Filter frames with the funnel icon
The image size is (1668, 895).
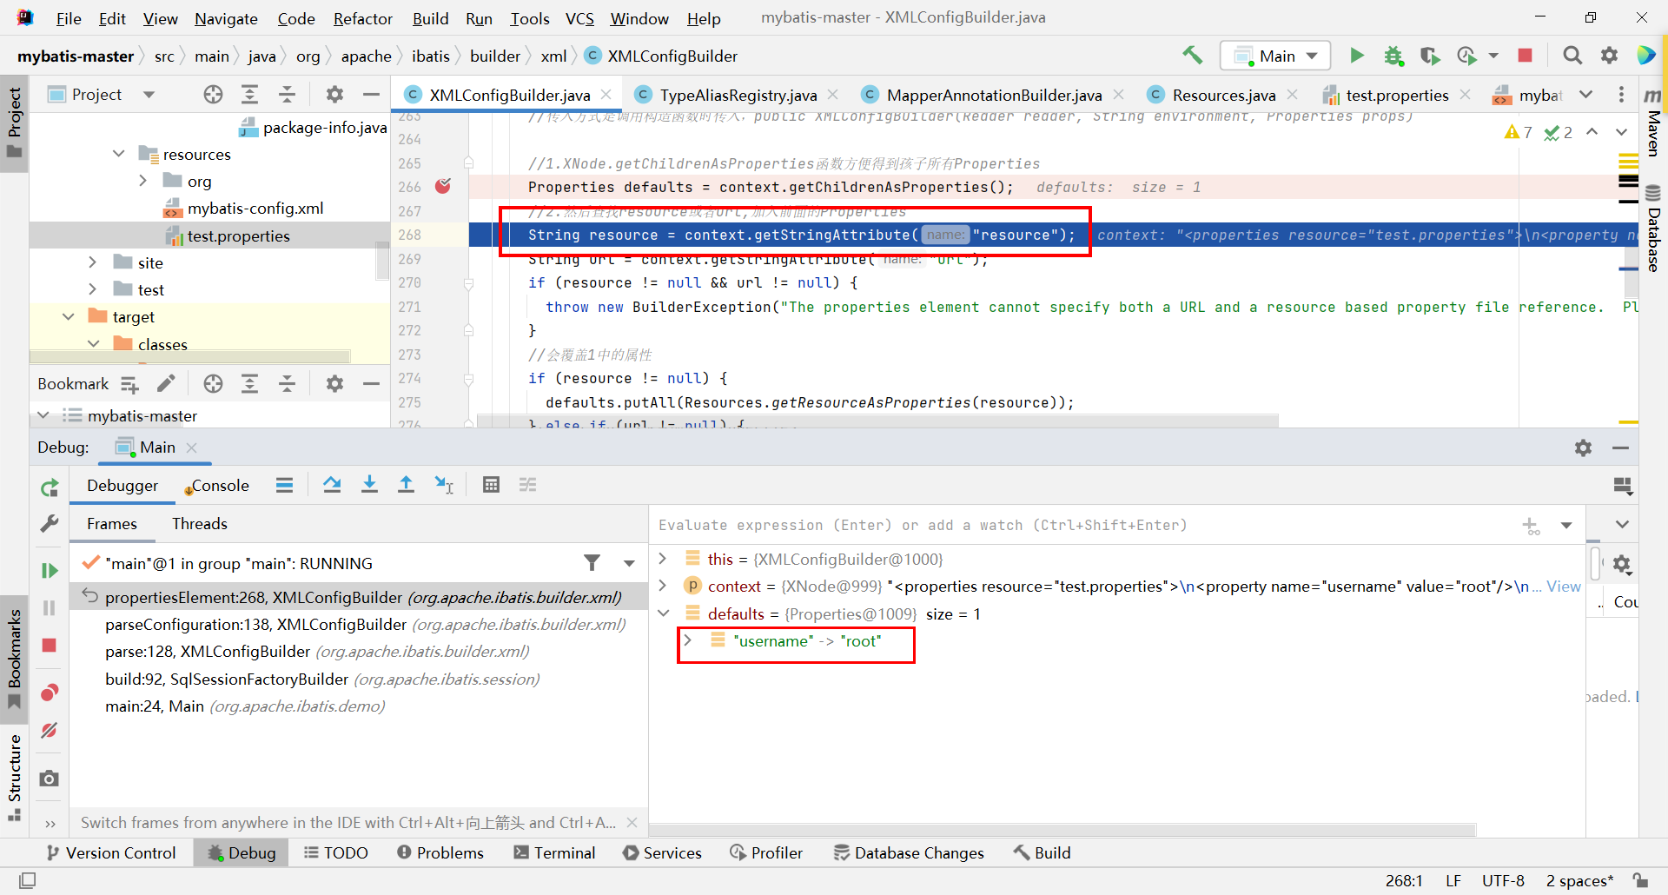592,563
